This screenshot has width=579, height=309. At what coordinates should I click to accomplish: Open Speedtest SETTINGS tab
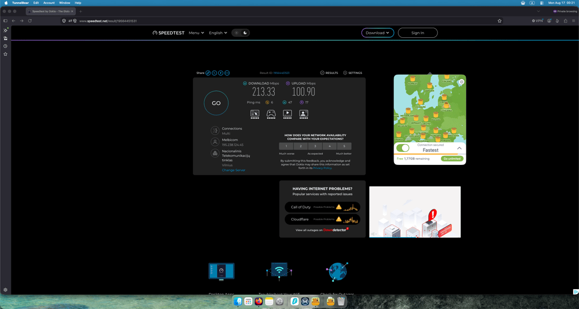(x=353, y=73)
